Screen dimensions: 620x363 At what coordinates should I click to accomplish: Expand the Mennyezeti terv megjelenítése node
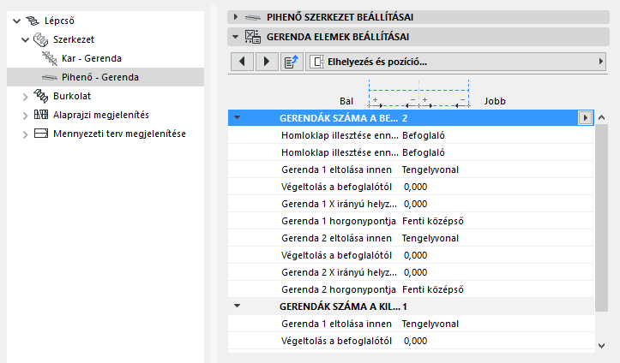pyautogui.click(x=26, y=134)
